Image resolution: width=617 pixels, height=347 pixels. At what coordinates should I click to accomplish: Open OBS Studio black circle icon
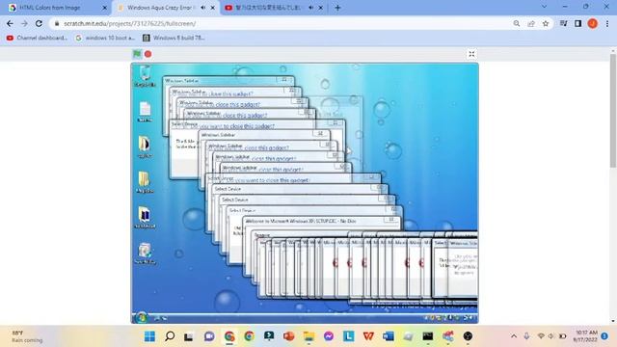(468, 336)
